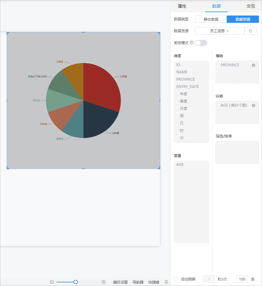Switch to the 属性 tab
The width and height of the screenshot is (262, 286).
(182, 6)
